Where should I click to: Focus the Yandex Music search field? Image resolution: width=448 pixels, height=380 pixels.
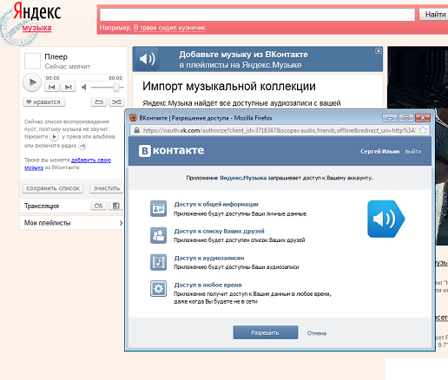click(257, 15)
